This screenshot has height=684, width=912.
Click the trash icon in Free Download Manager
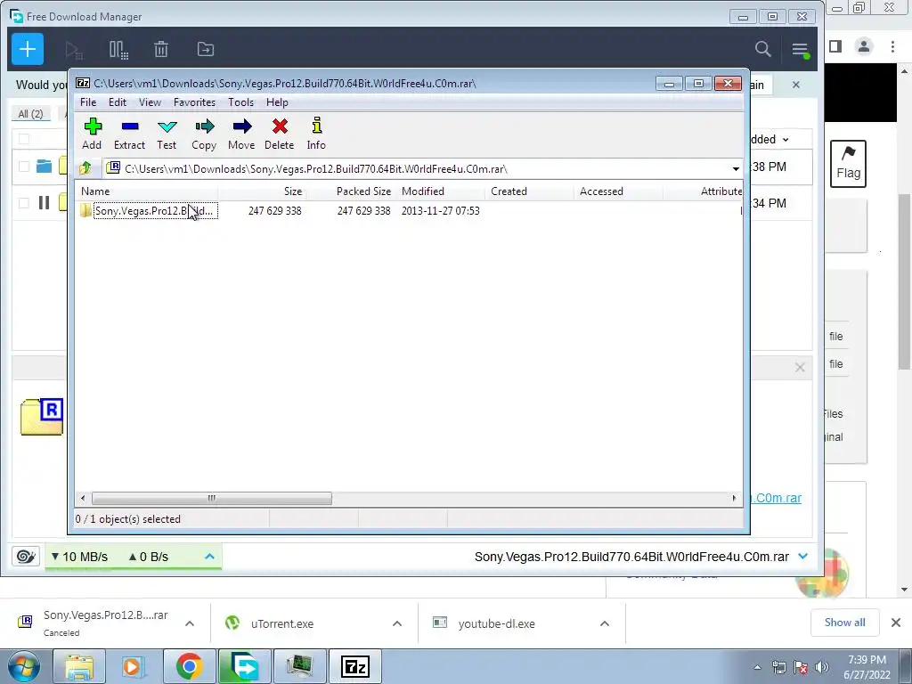[x=161, y=50]
